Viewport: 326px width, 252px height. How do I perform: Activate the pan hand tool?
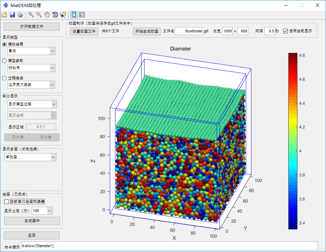(47, 15)
